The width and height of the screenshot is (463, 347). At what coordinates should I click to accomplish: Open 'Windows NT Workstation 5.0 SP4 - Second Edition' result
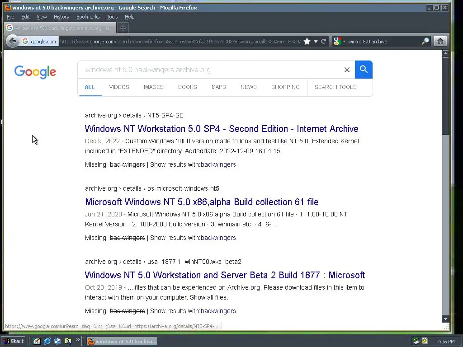coord(222,129)
